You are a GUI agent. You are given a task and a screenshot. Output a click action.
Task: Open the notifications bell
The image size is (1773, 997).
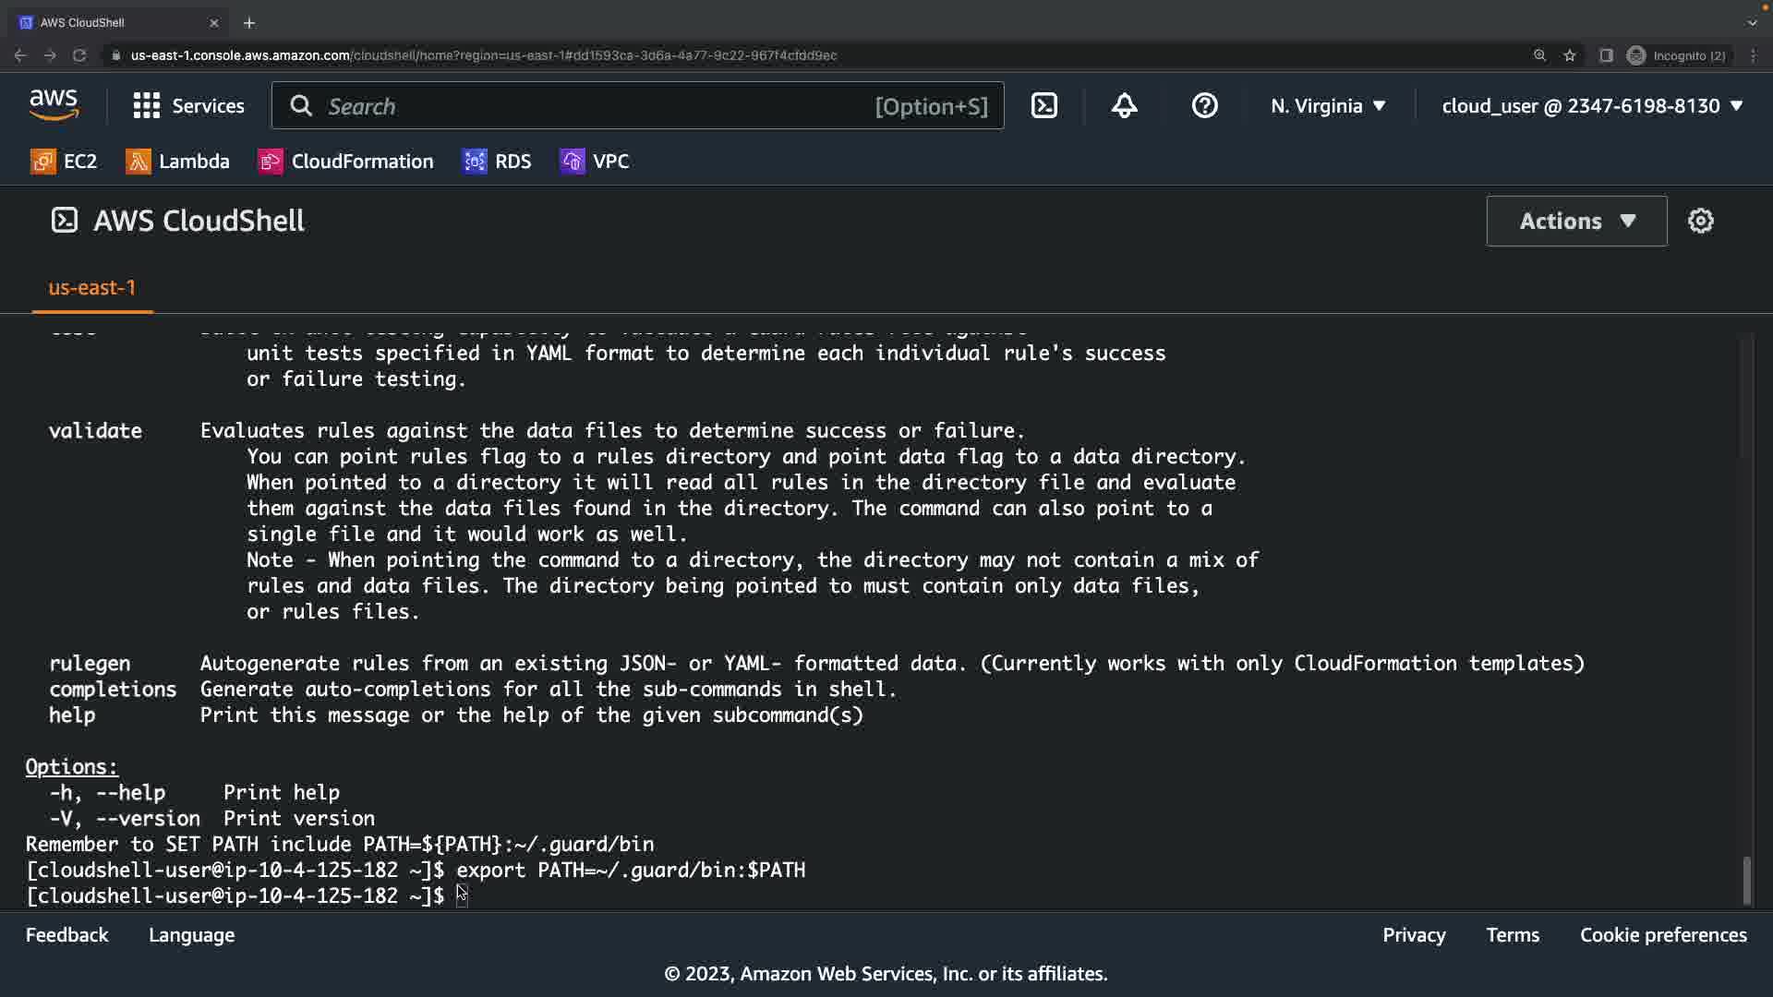coord(1124,106)
